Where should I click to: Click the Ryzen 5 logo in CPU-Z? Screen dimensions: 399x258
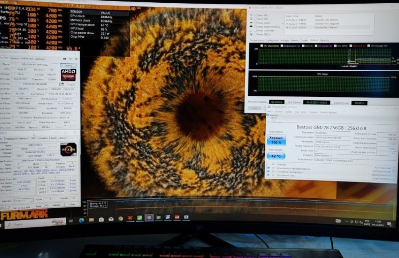68,149
